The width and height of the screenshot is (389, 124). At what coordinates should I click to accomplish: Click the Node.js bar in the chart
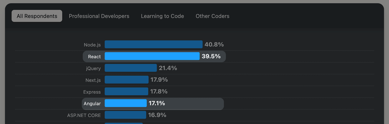coord(153,44)
